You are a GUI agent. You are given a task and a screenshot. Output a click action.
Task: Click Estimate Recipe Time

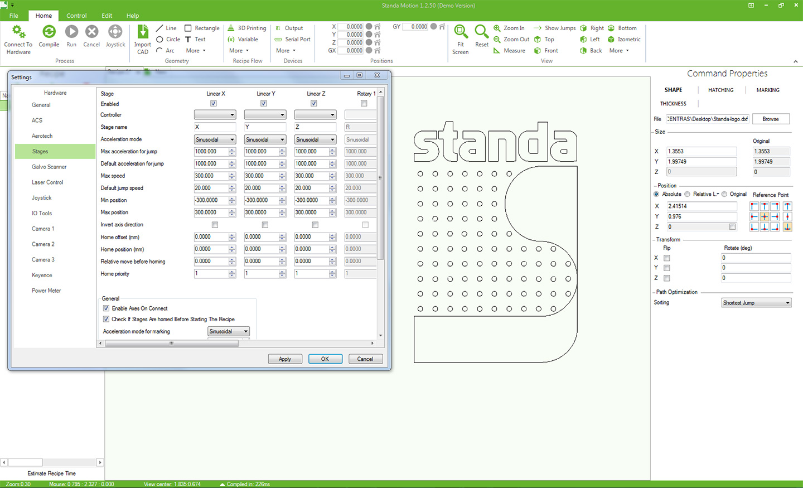pos(52,473)
